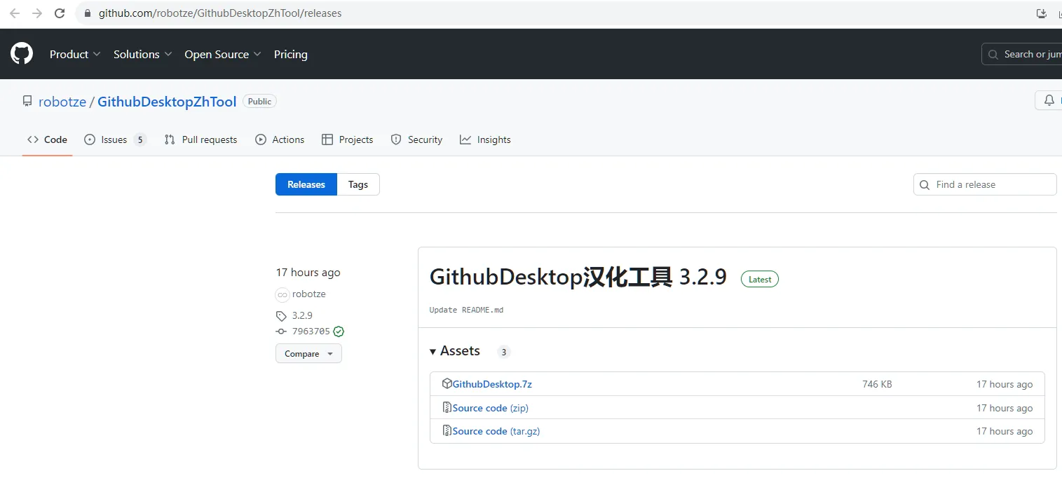Viewport: 1062px width, 492px height.
Task: Download Source code (tar.gz)
Action: coord(496,431)
